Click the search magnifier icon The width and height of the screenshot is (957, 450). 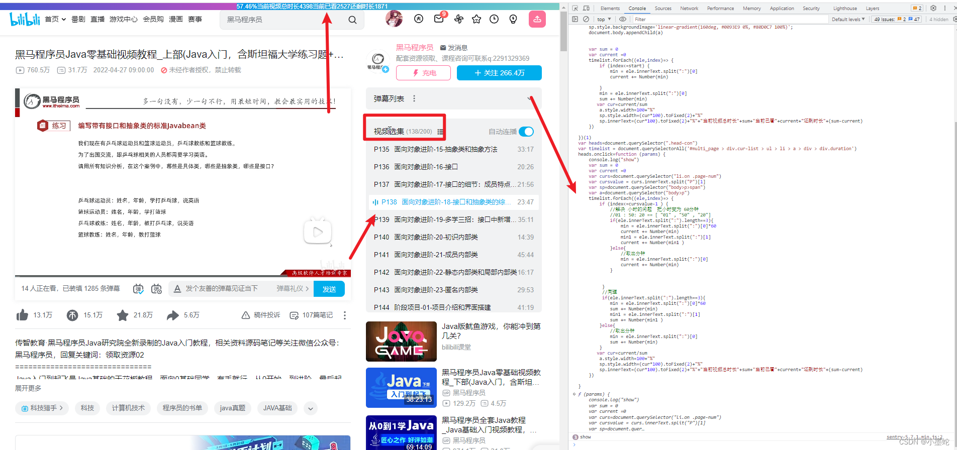(352, 20)
